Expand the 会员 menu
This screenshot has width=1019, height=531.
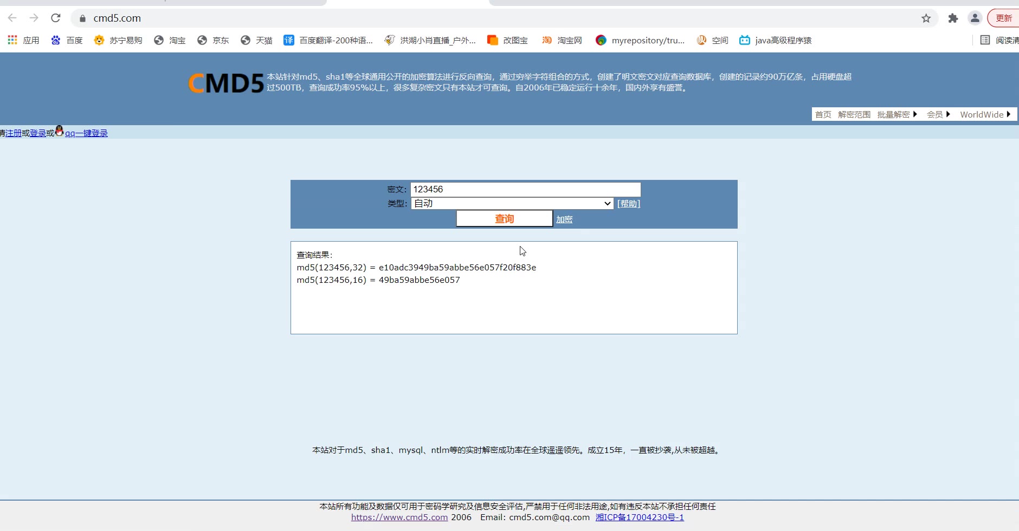pos(938,114)
